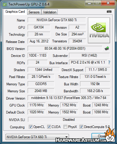Click DirectX Support field 11.1 / SM5.0
The width and height of the screenshot is (117, 144).
(98, 70)
